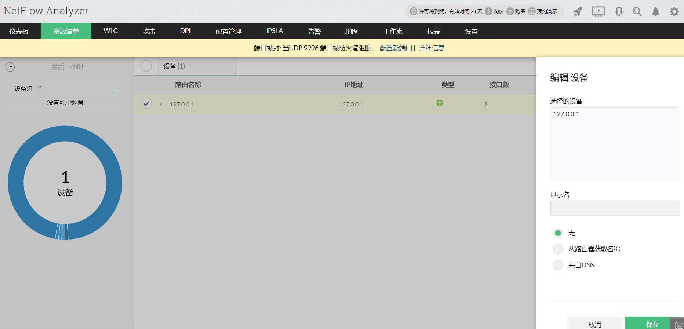This screenshot has width=684, height=329.
Task: Click the 详细信息 link in banner
Action: [x=431, y=48]
